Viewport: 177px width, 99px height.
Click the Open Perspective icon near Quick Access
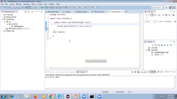[x=166, y=7]
